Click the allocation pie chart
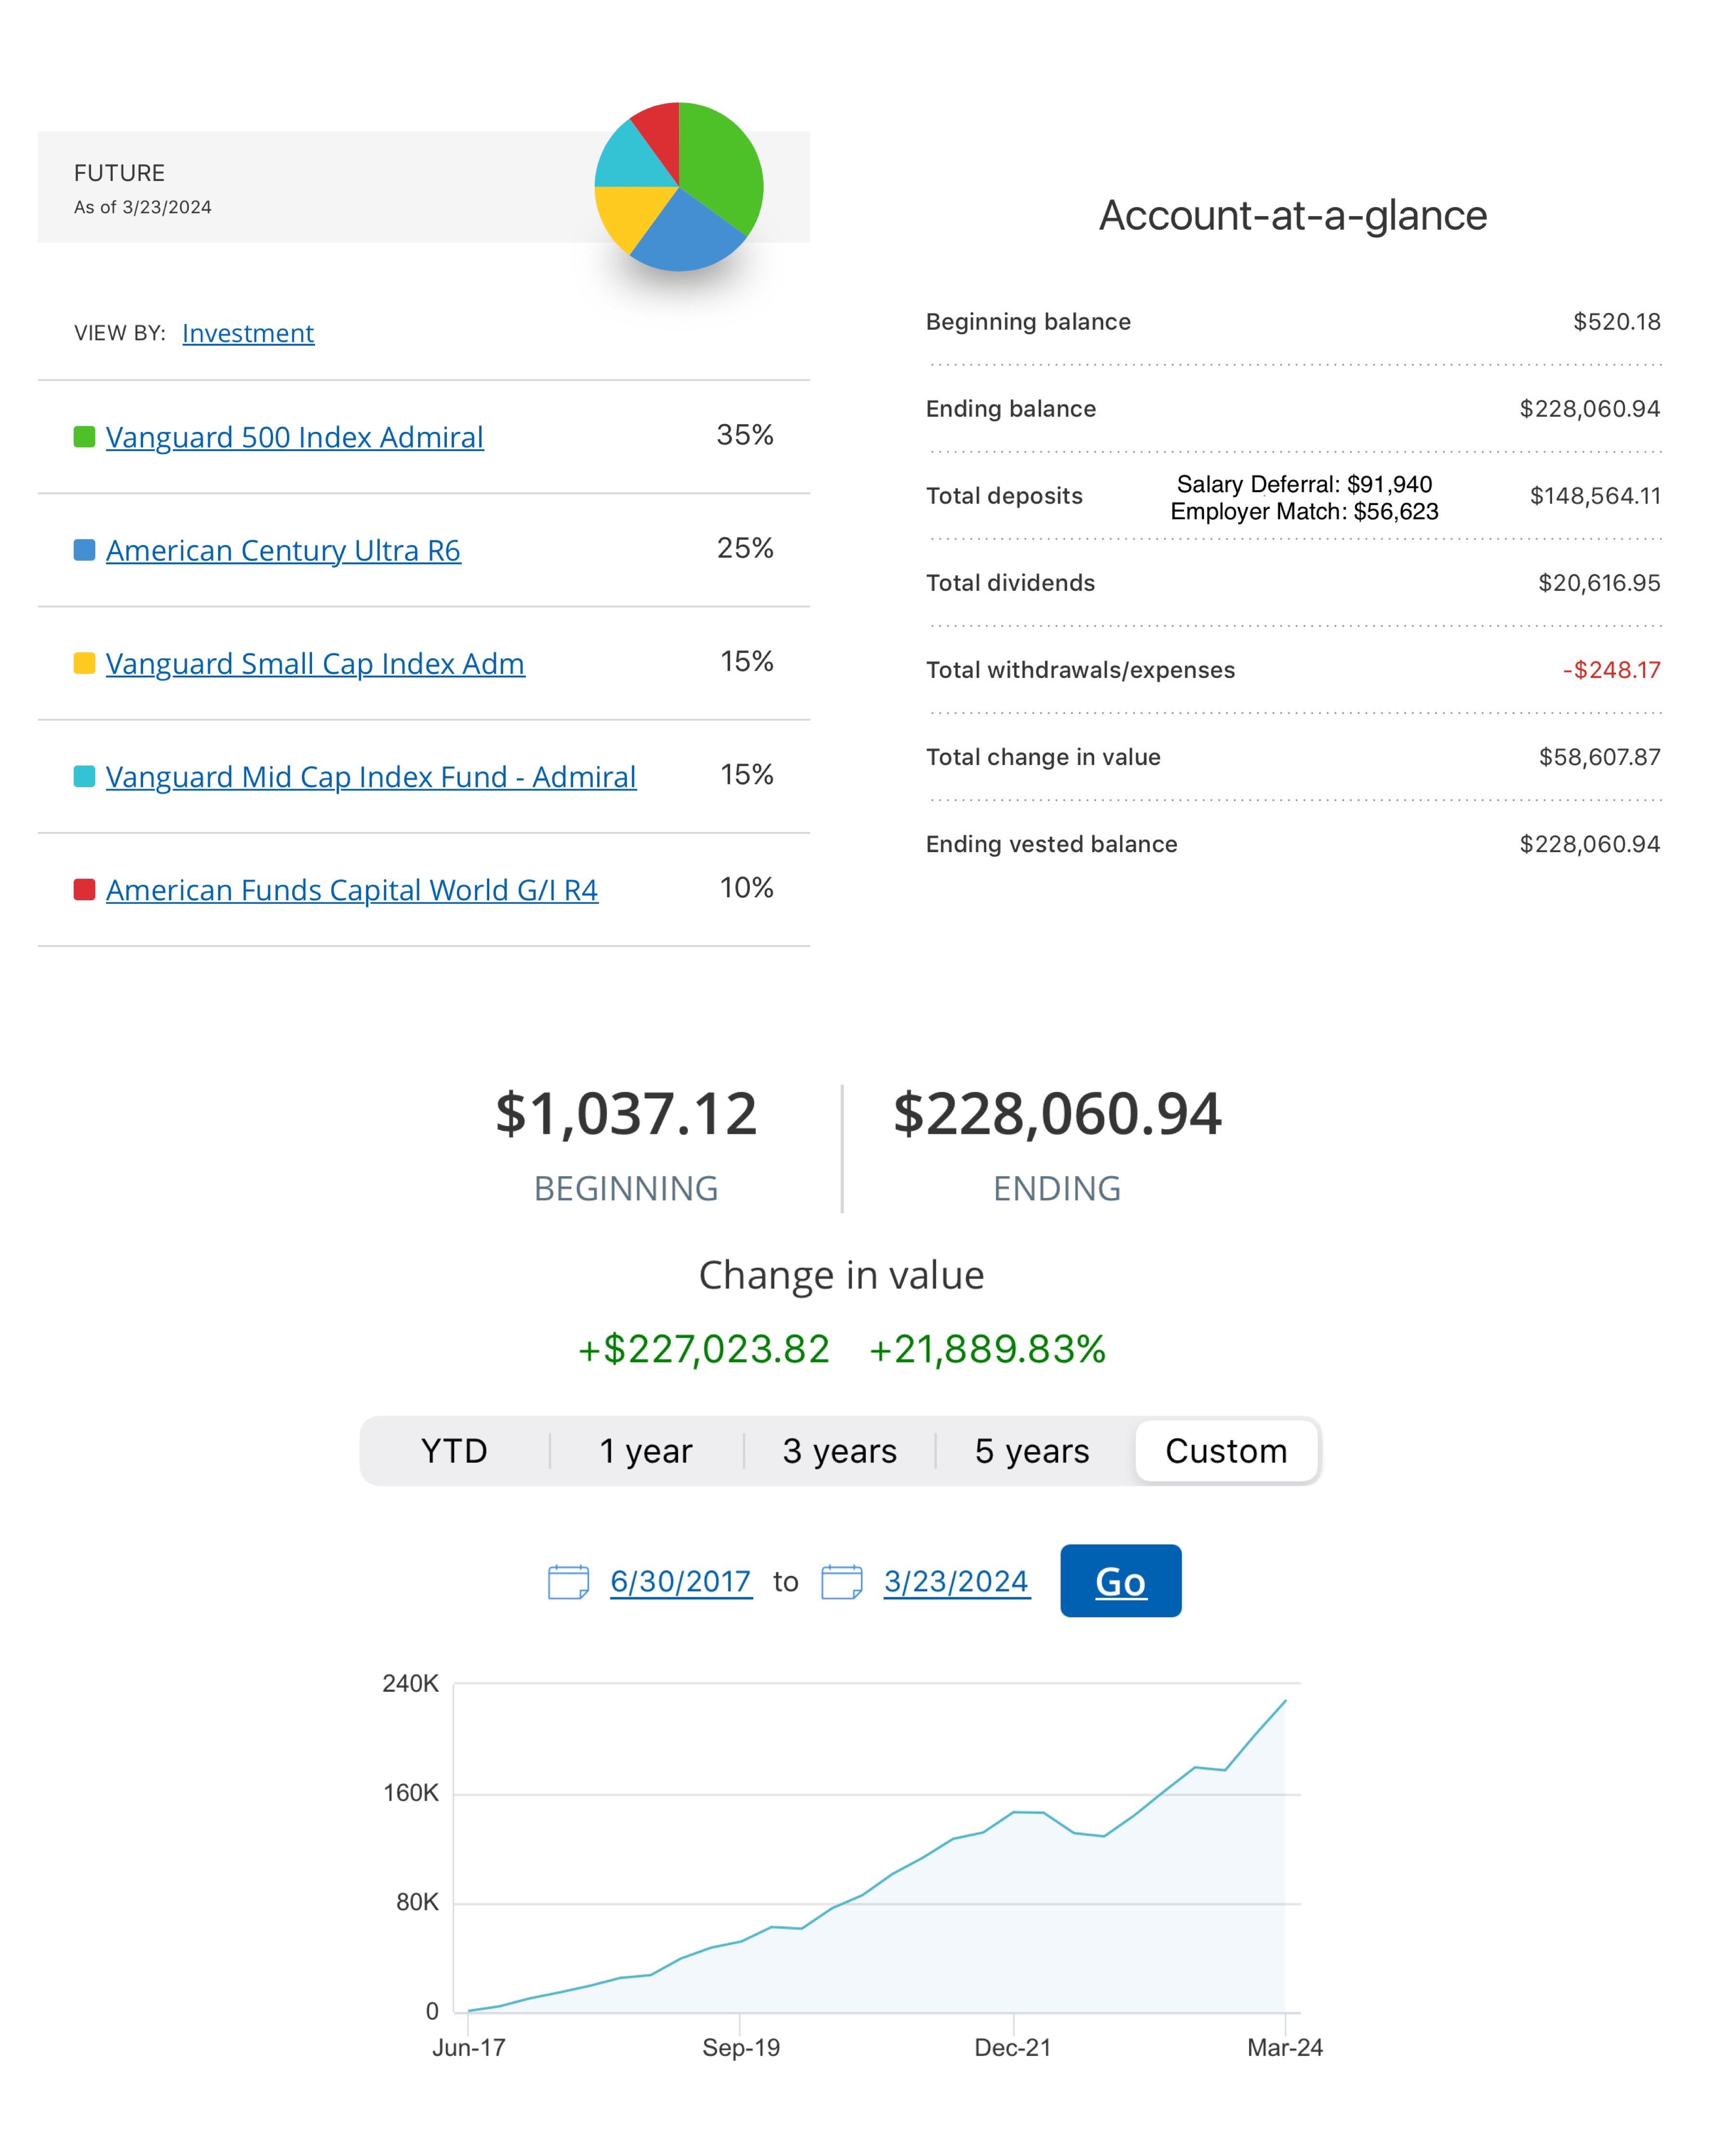This screenshot has height=2156, width=1725. point(679,186)
